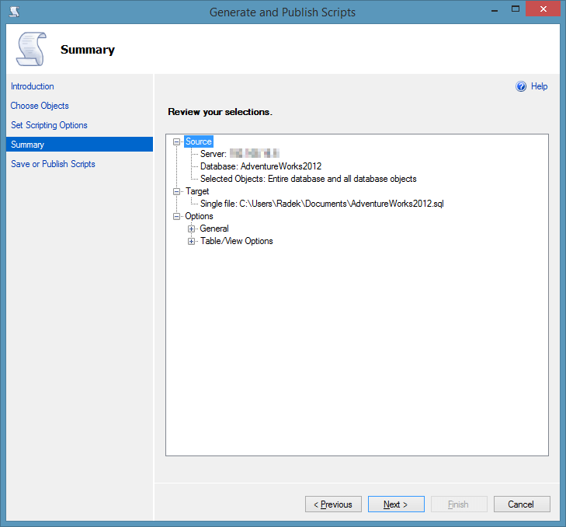Close the Generate and Publish Scripts window

pos(543,9)
